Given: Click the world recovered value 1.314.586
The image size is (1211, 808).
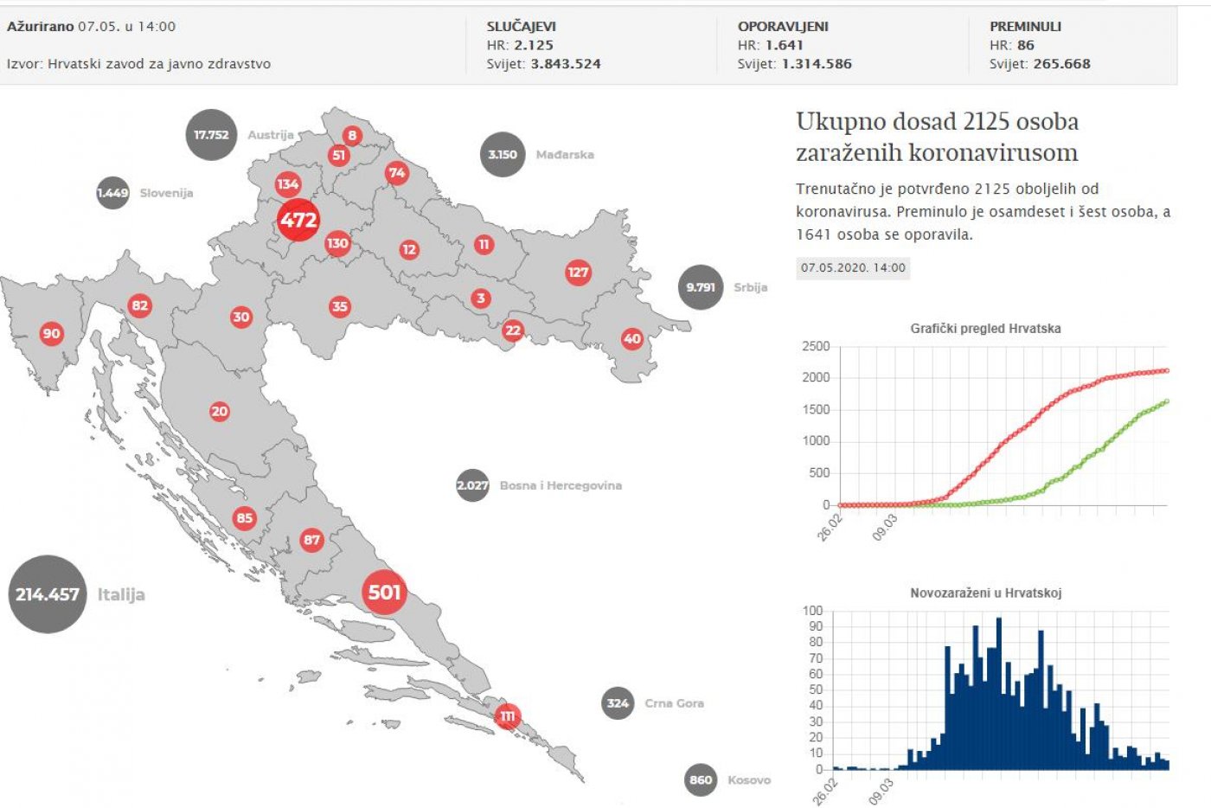Looking at the screenshot, I should (817, 64).
